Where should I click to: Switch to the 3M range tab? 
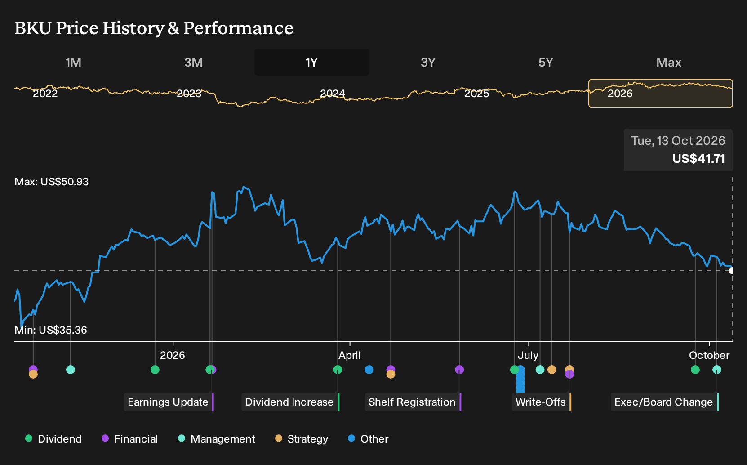(193, 62)
